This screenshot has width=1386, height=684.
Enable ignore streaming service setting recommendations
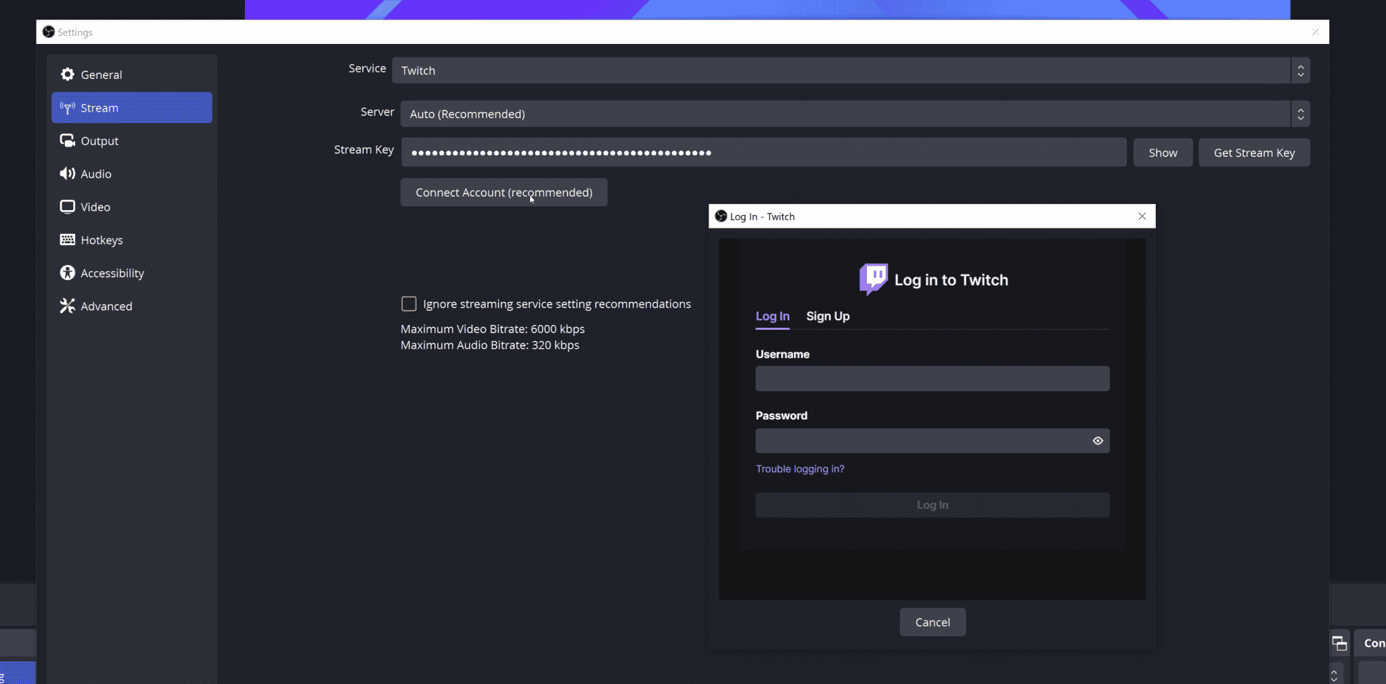click(409, 304)
